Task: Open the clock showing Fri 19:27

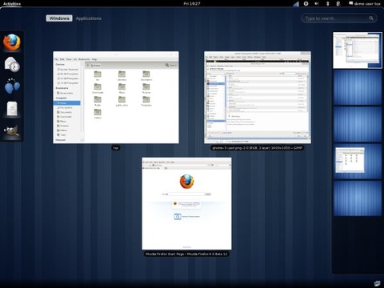Action: click(192, 3)
